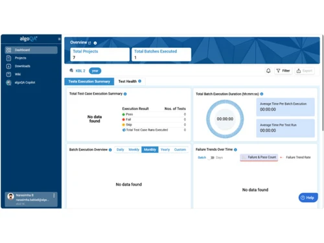Click the Export button

click(x=305, y=71)
